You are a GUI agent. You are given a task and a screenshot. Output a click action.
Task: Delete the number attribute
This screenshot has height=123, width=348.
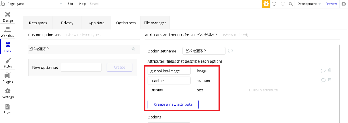[x=330, y=80]
